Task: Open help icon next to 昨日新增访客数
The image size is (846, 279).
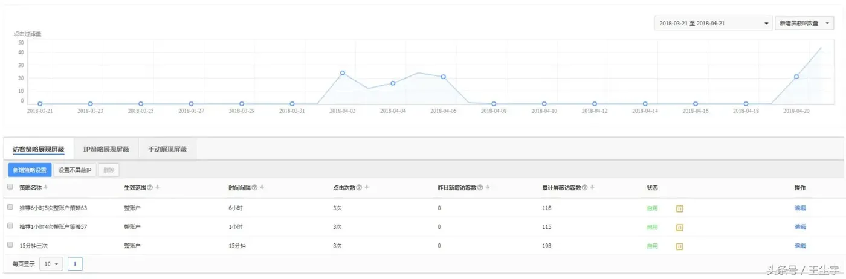Action: click(x=480, y=188)
